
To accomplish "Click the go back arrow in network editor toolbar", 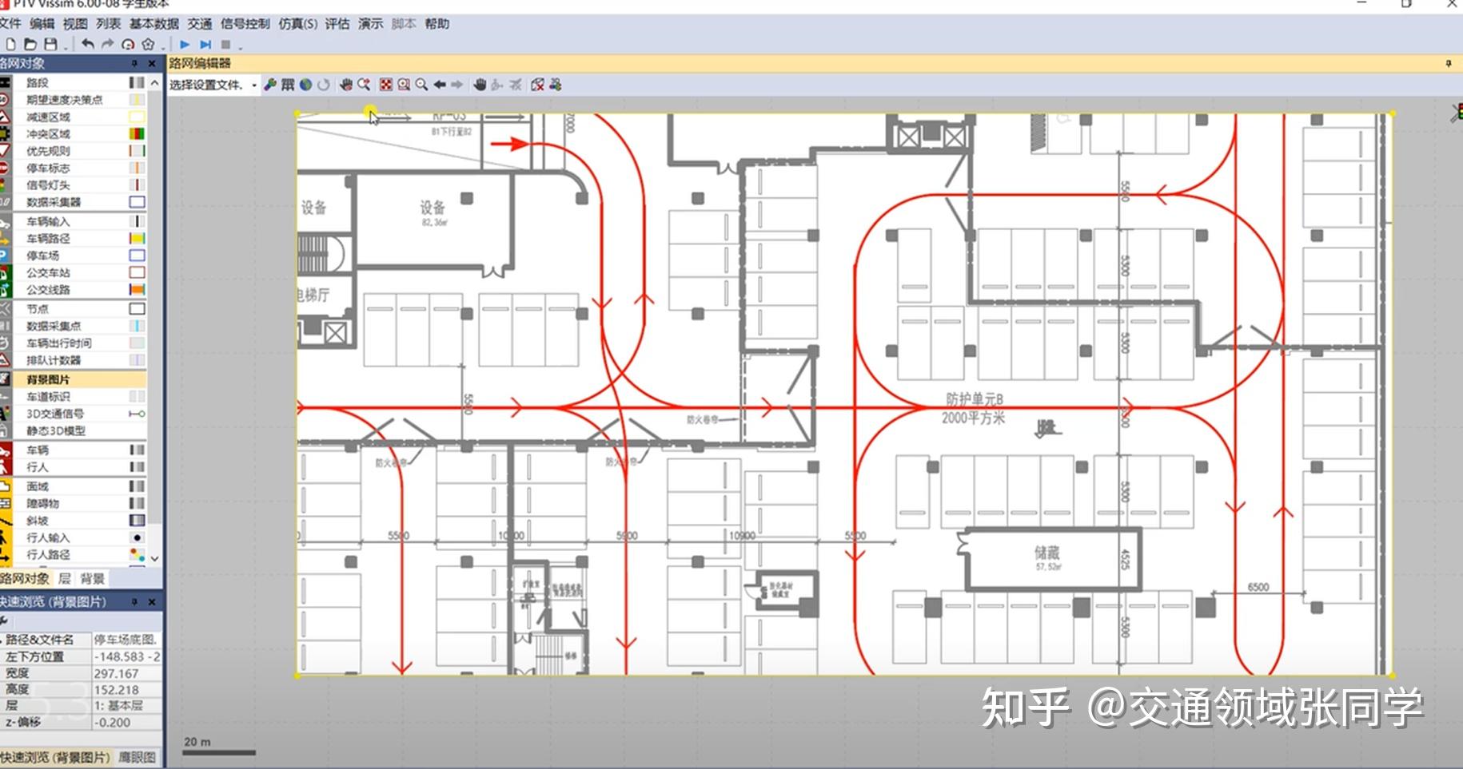I will (x=440, y=83).
